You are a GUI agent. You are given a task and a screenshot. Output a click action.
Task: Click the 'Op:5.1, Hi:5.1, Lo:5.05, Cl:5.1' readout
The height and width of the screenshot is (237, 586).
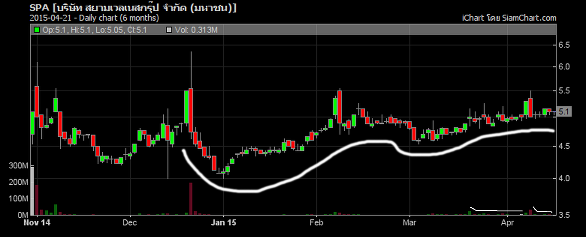[95, 30]
